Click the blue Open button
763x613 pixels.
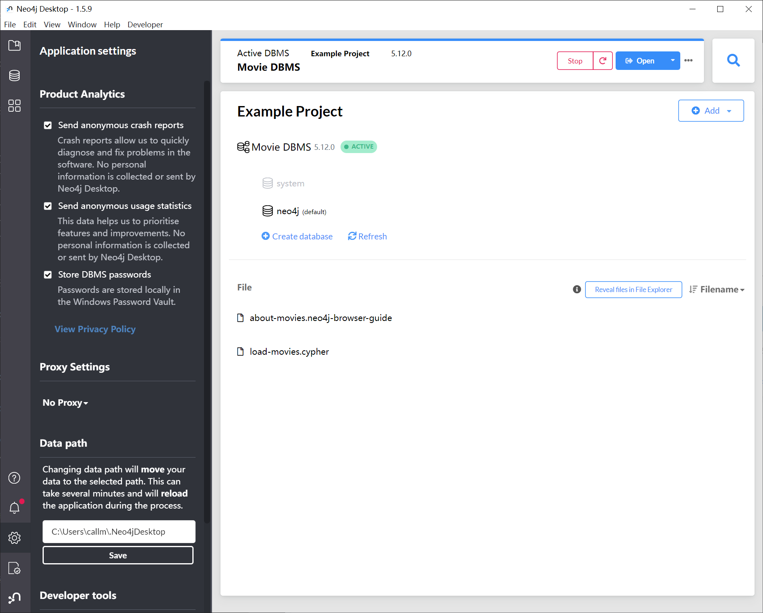[640, 61]
